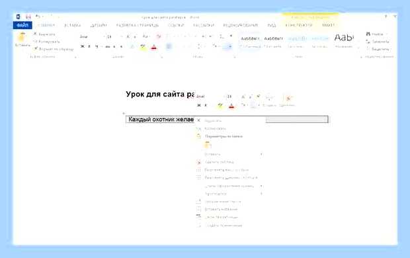The image size is (410, 258).
Task: Click the paste option icon under Paste Options
Action: coord(208,145)
